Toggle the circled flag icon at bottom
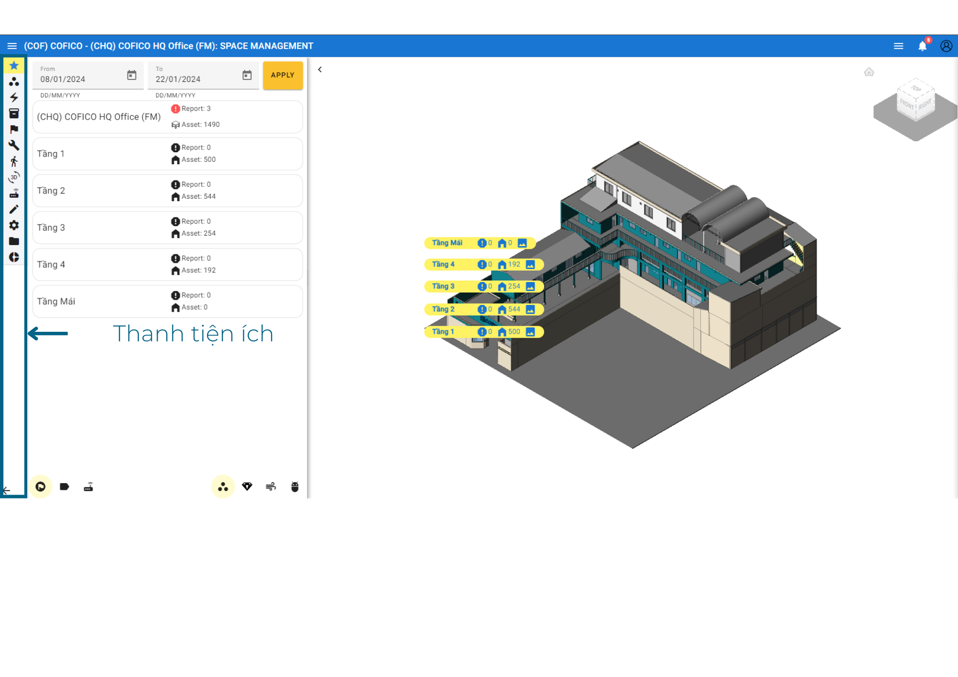This screenshot has width=958, height=677. click(x=41, y=487)
